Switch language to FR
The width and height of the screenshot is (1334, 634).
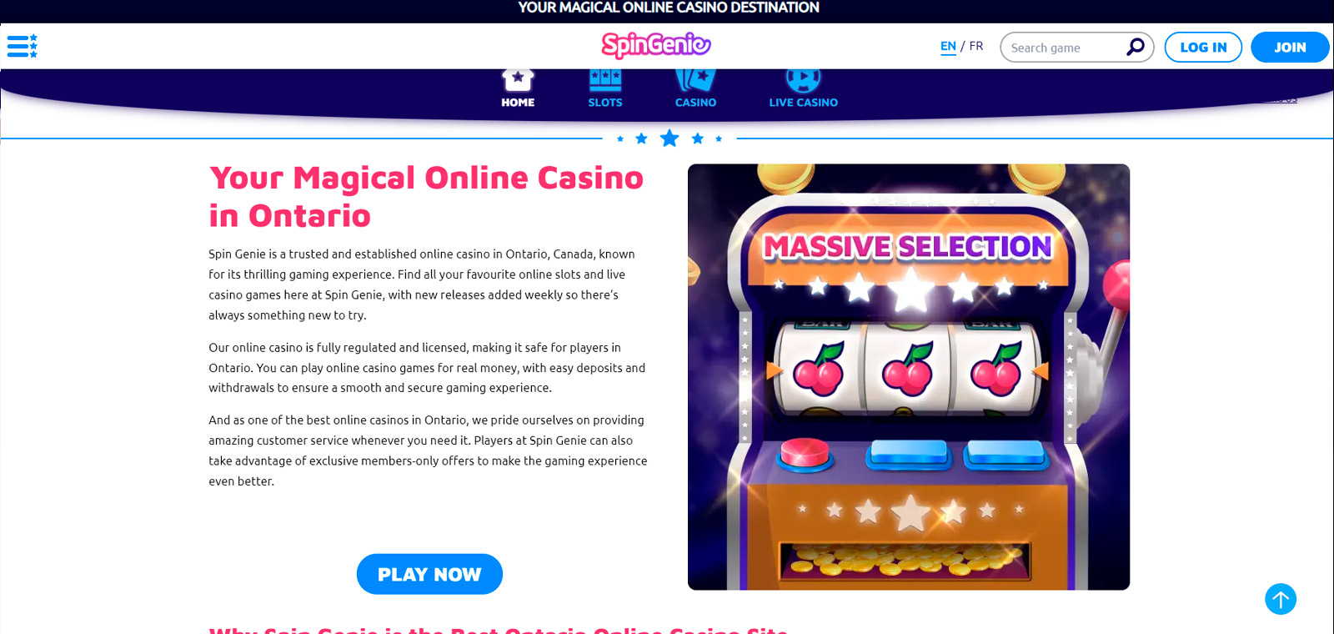coord(975,46)
